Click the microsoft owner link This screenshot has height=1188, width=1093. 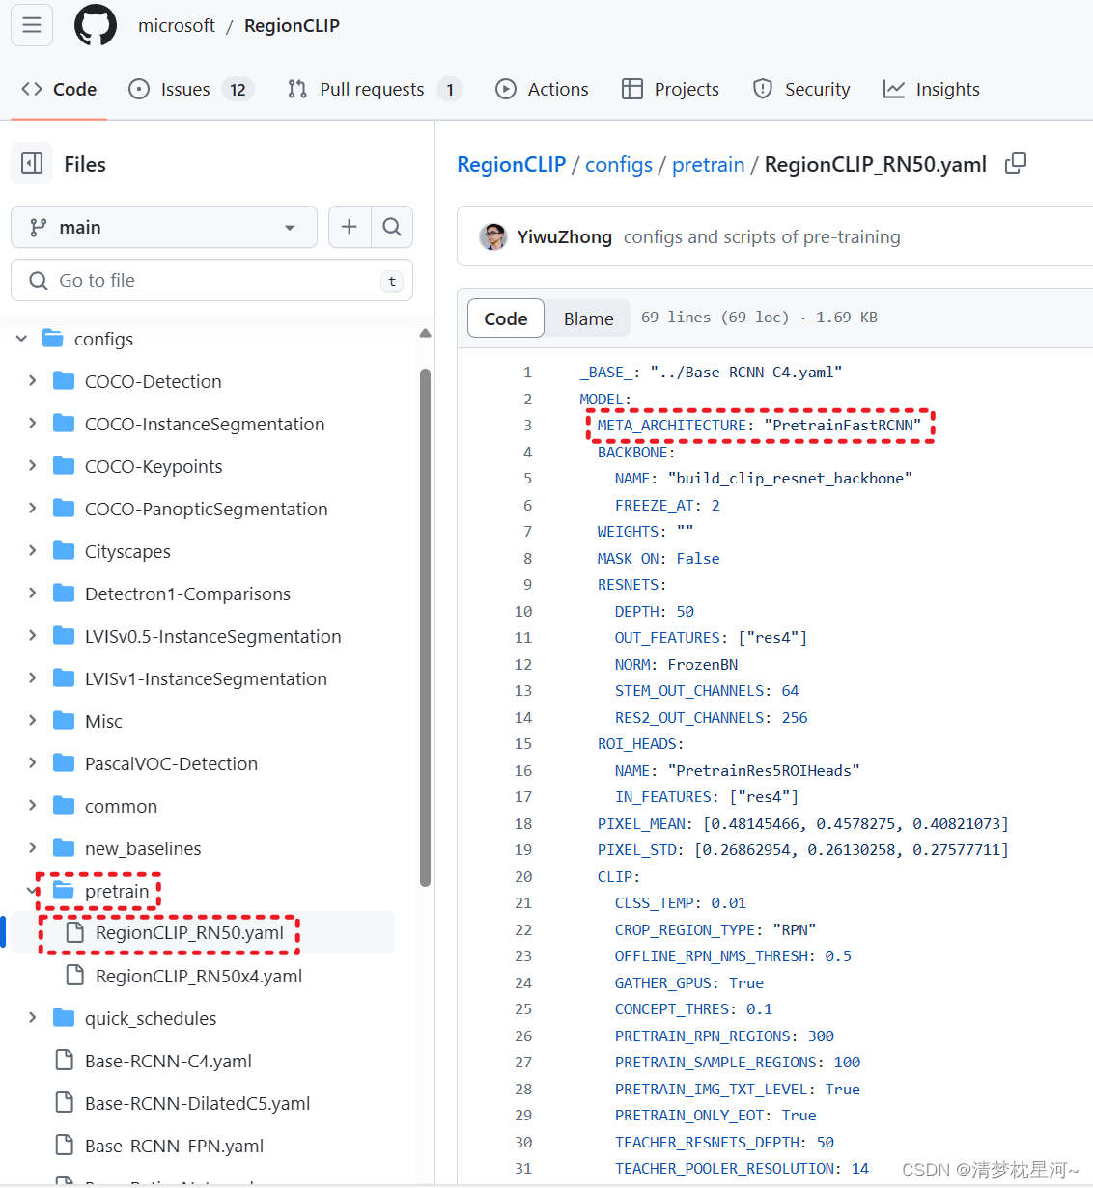[177, 25]
